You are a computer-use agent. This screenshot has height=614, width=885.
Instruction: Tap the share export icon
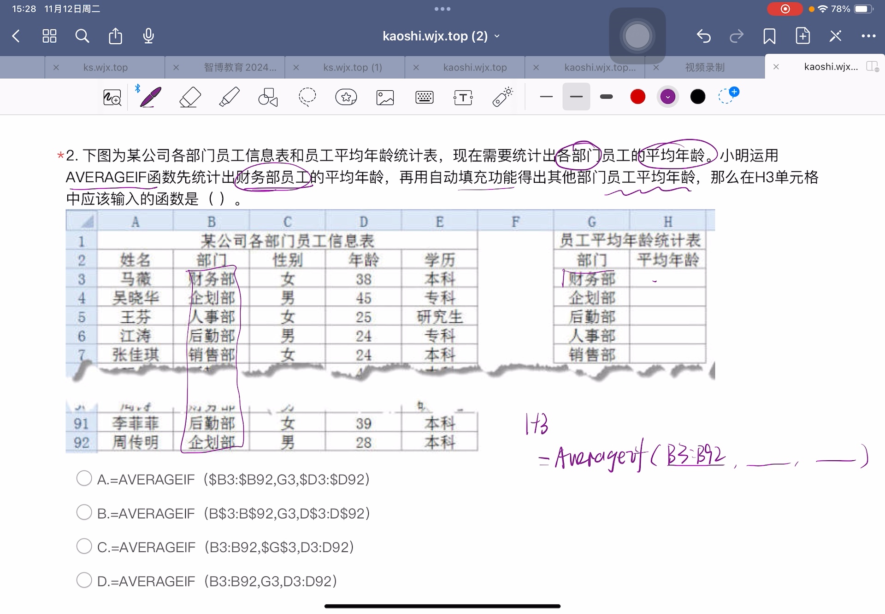[x=115, y=35]
